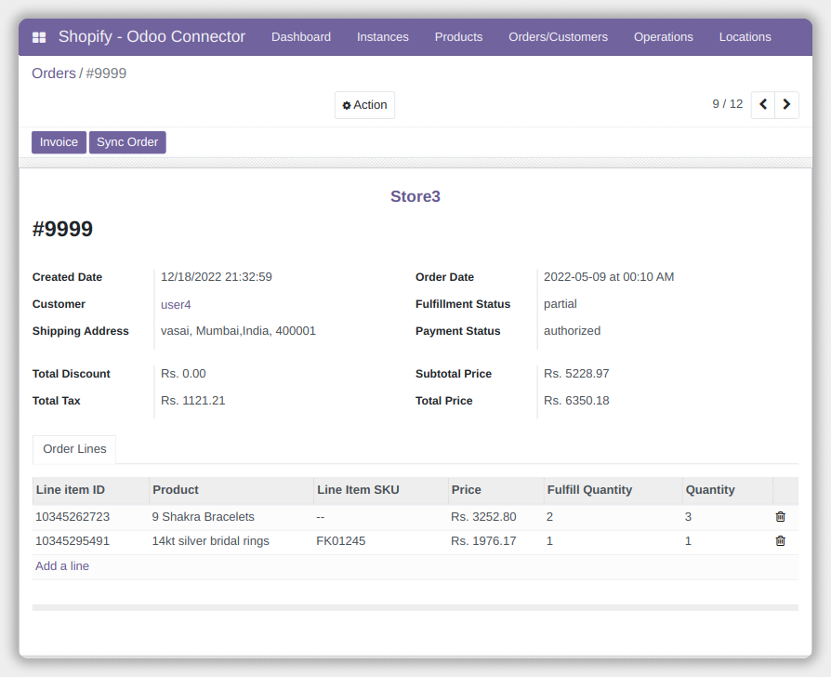Viewport: 831px width, 677px height.
Task: Click Total Discount value Rs. 0.00
Action: coord(183,374)
